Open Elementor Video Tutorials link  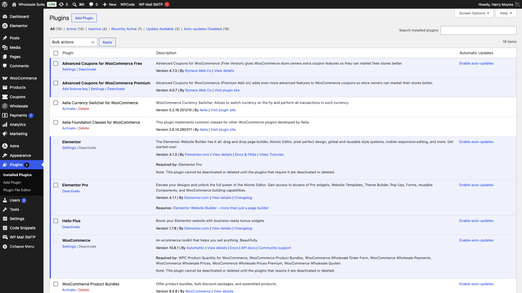(271, 154)
